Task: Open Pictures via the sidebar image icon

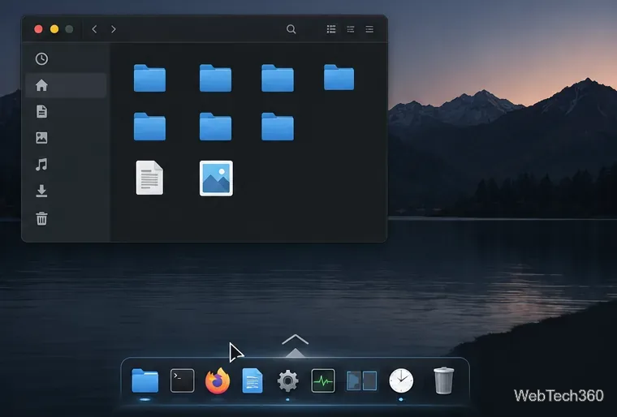Action: click(41, 138)
